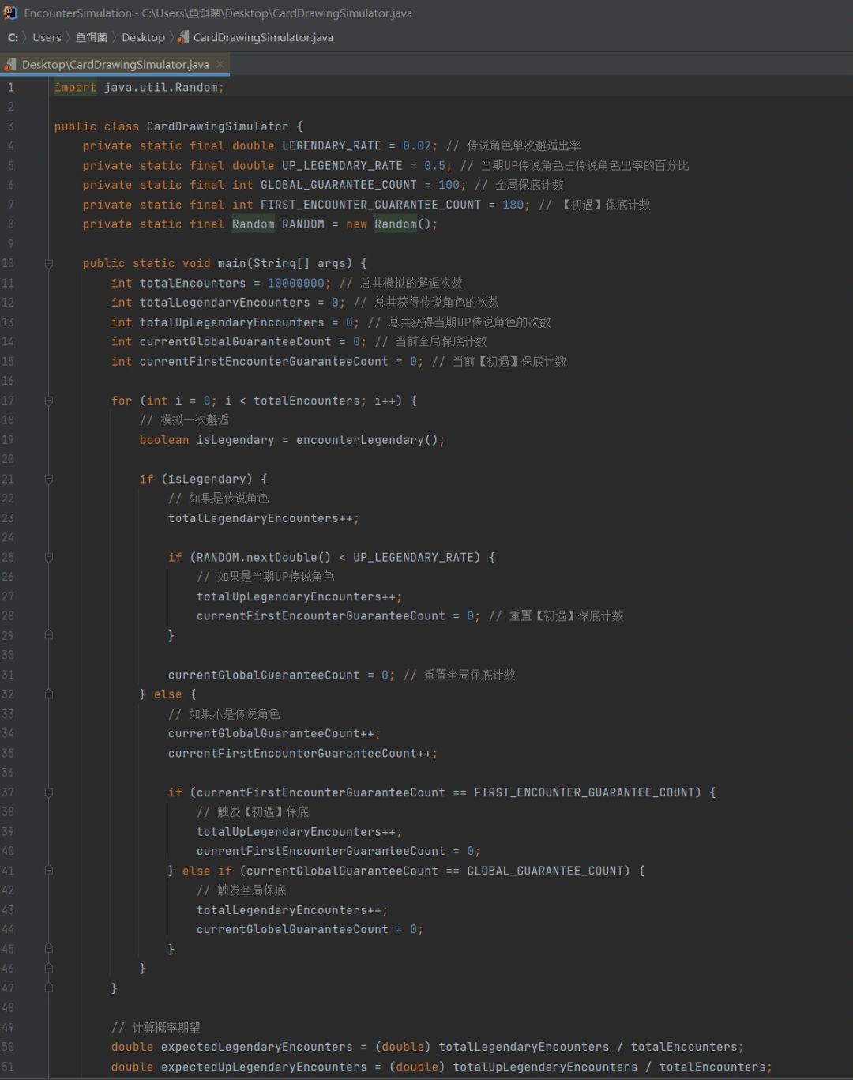Screen dimensions: 853x1080
Task: Click encounterLegendary() call on line 19
Action: coord(367,439)
